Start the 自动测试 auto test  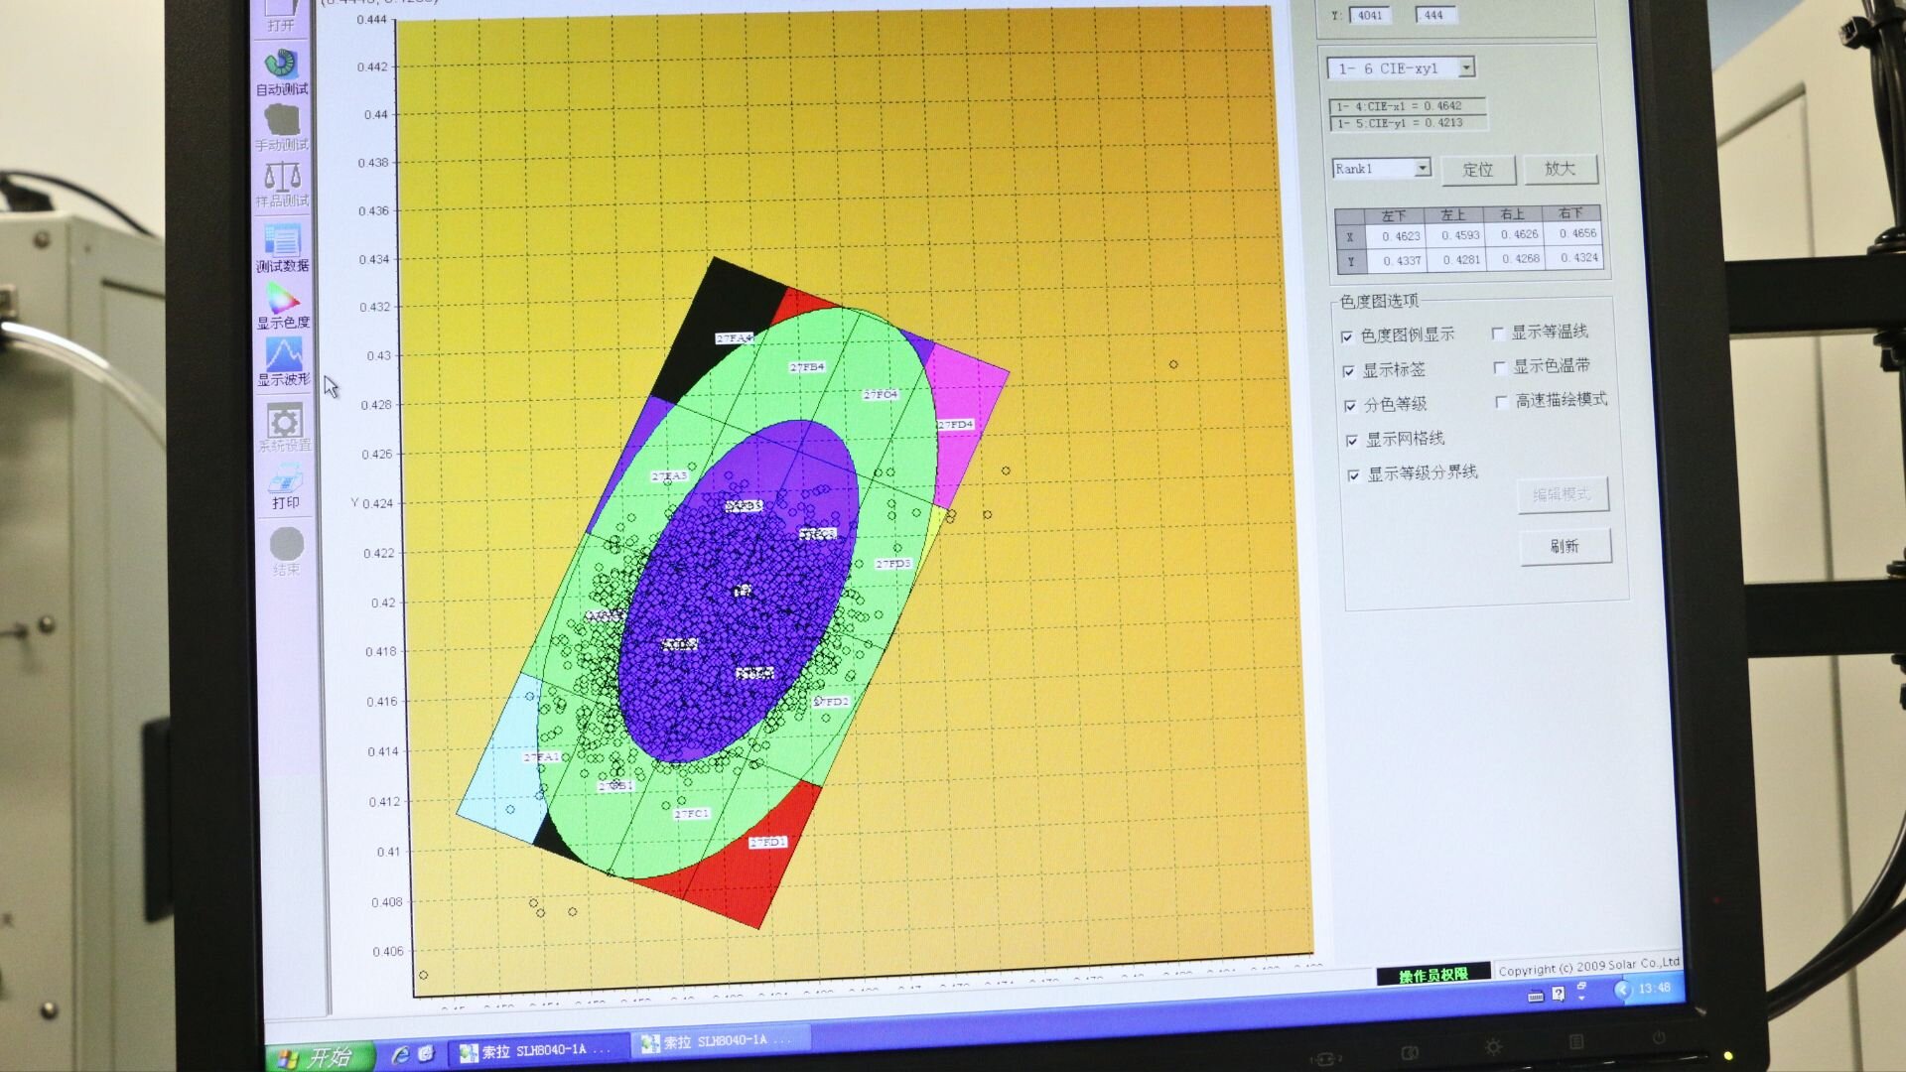[281, 71]
